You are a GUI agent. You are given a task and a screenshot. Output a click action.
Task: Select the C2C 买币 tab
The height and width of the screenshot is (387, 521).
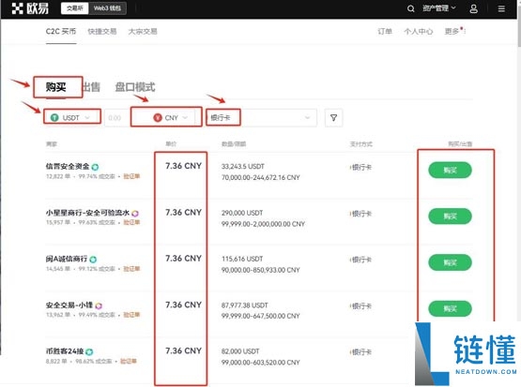(x=61, y=31)
